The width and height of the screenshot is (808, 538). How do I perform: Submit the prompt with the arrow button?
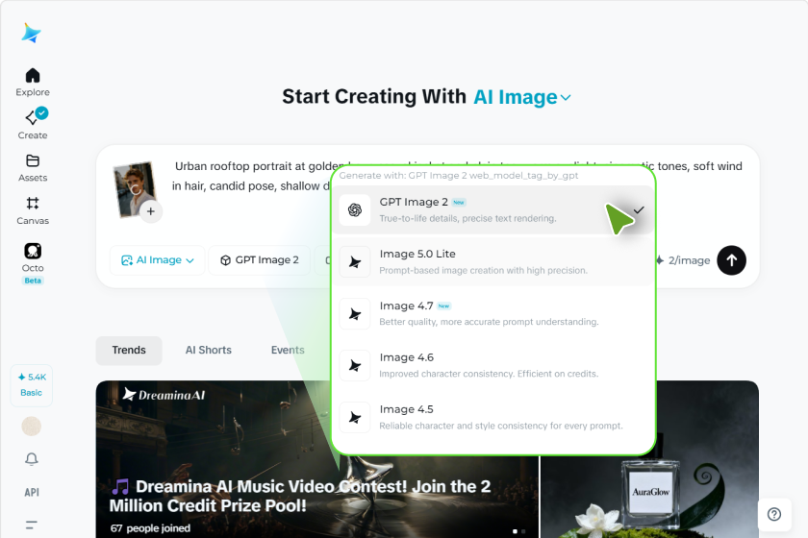coord(731,260)
